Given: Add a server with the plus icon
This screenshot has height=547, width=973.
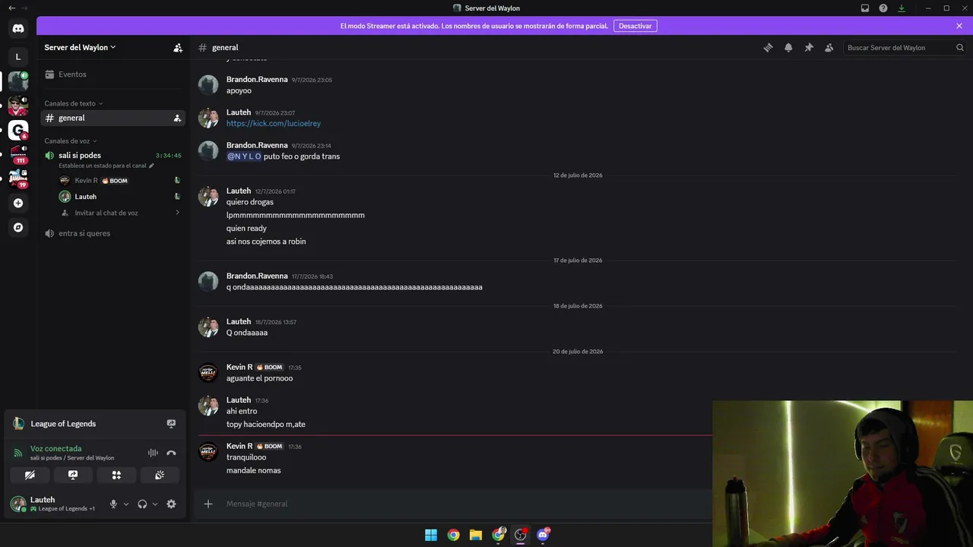Looking at the screenshot, I should click(x=18, y=203).
